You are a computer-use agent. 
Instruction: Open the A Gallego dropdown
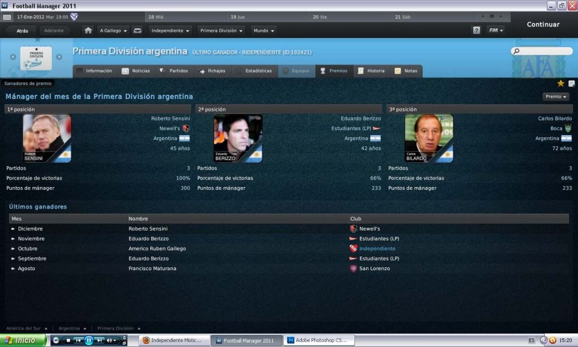(x=113, y=31)
